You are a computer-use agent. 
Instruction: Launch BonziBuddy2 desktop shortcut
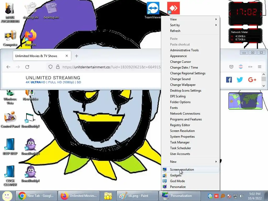(x=30, y=120)
